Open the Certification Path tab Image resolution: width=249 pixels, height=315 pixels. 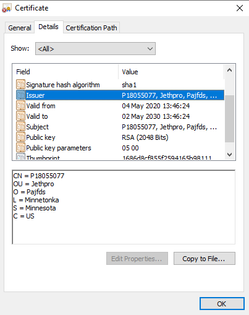pyautogui.click(x=91, y=28)
